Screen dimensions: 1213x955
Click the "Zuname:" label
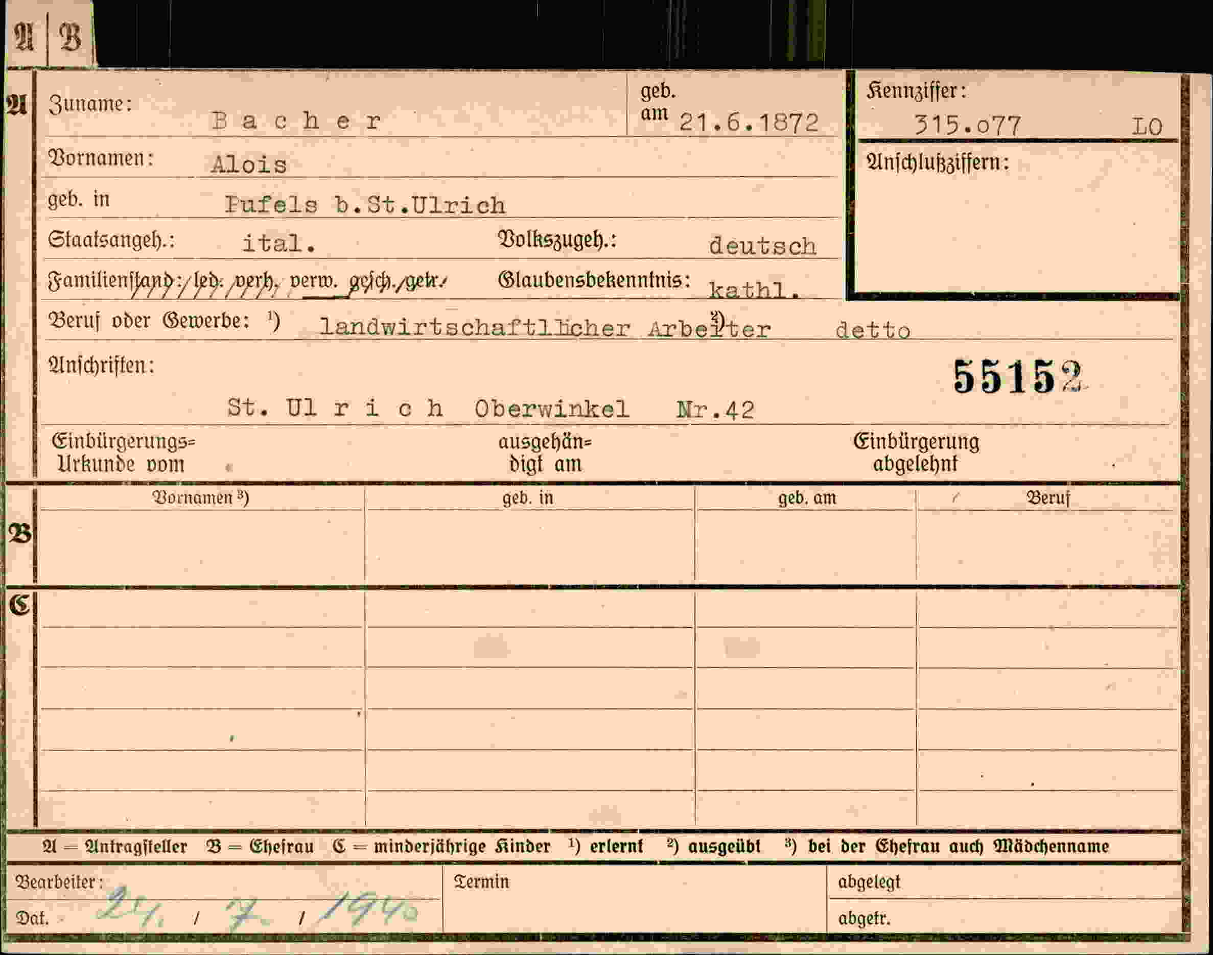click(x=90, y=105)
